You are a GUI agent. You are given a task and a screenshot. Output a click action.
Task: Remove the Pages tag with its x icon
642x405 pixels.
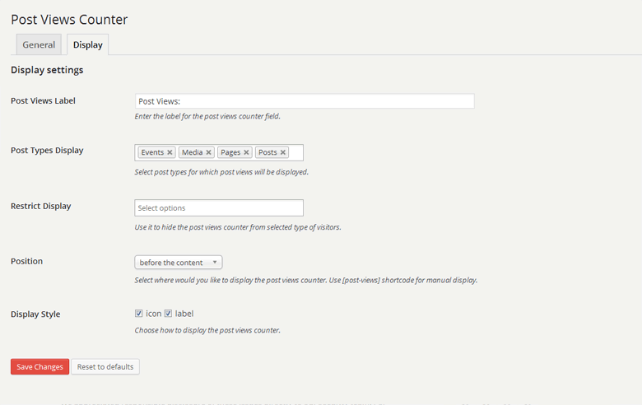point(247,152)
